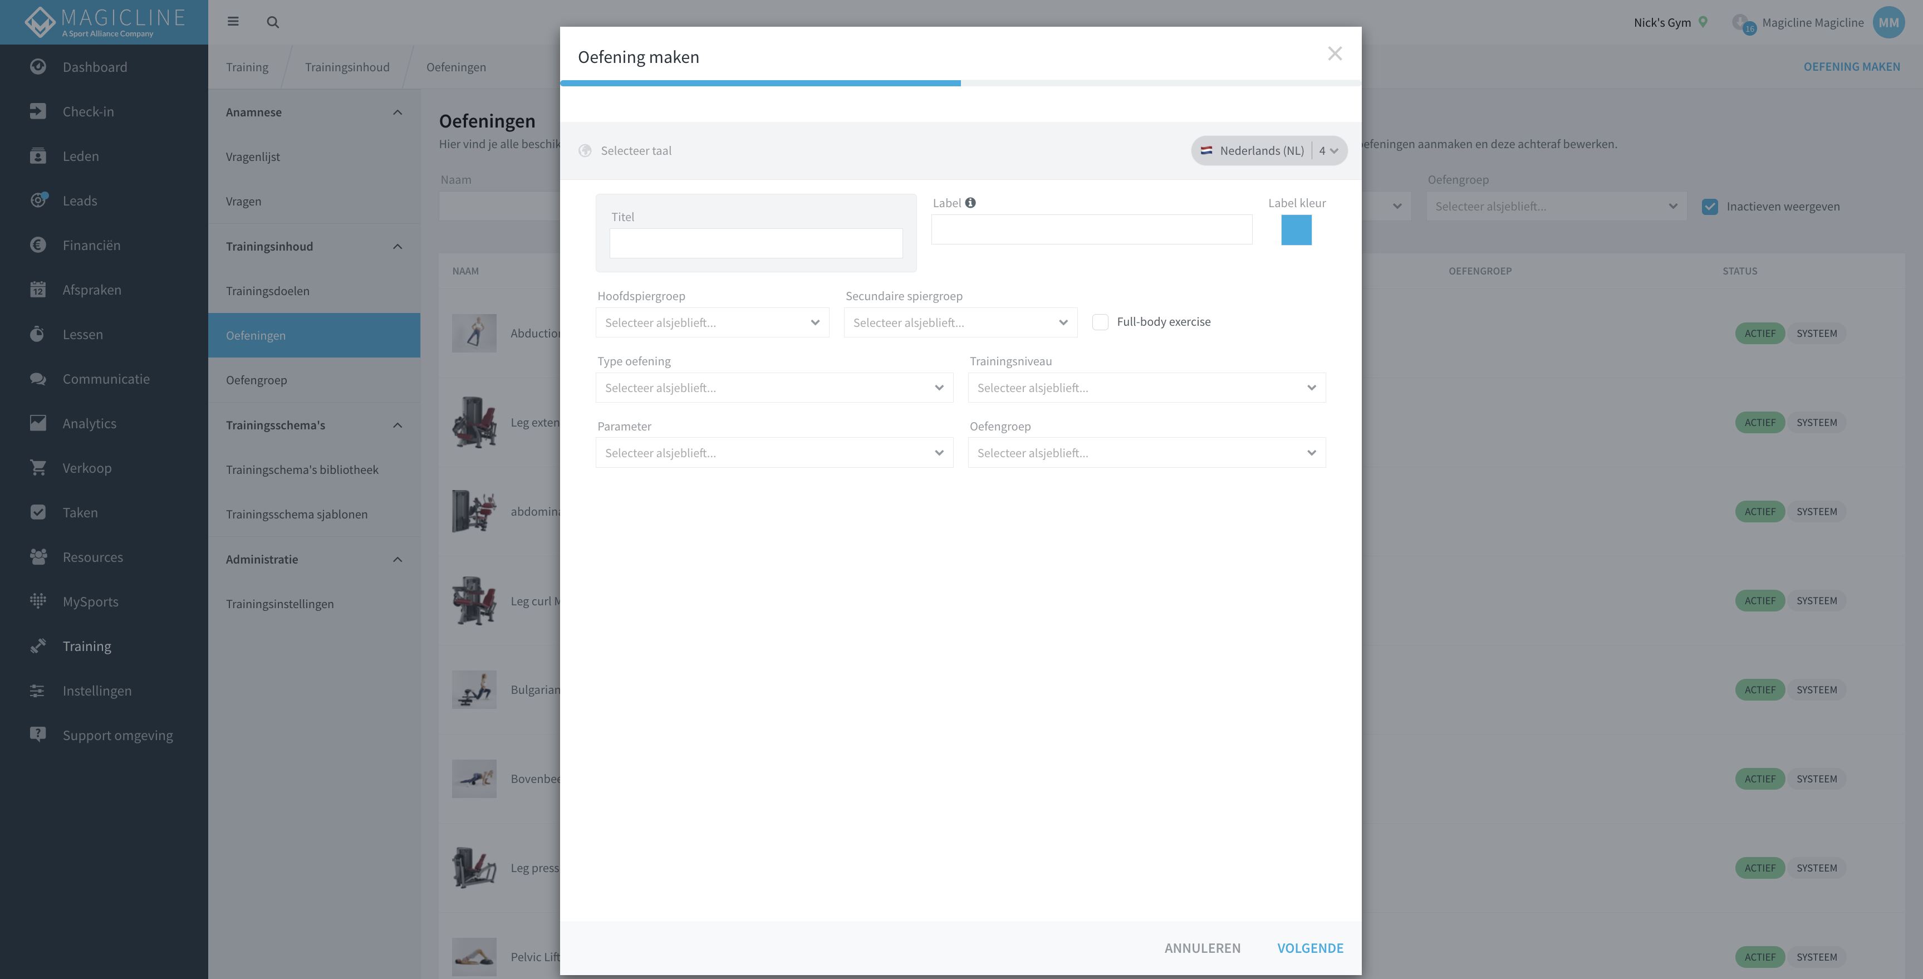Click OEFENING MAKEN in the header
Image resolution: width=1923 pixels, height=979 pixels.
(x=1852, y=66)
